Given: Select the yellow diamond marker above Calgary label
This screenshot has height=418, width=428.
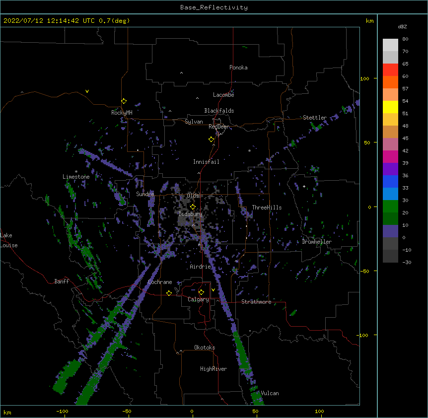Looking at the screenshot, I should [x=201, y=292].
